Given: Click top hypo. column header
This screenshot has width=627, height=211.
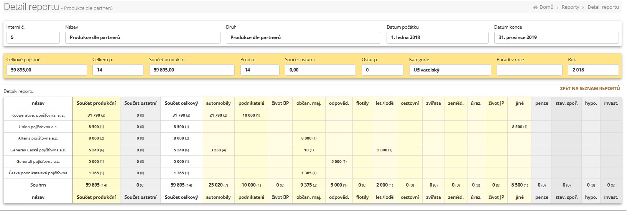Looking at the screenshot, I should 591,103.
